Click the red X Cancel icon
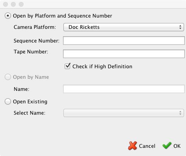 tap(132, 146)
